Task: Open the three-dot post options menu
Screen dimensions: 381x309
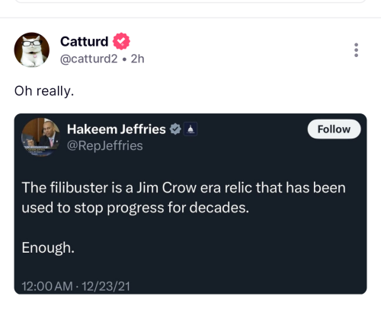Action: (356, 50)
